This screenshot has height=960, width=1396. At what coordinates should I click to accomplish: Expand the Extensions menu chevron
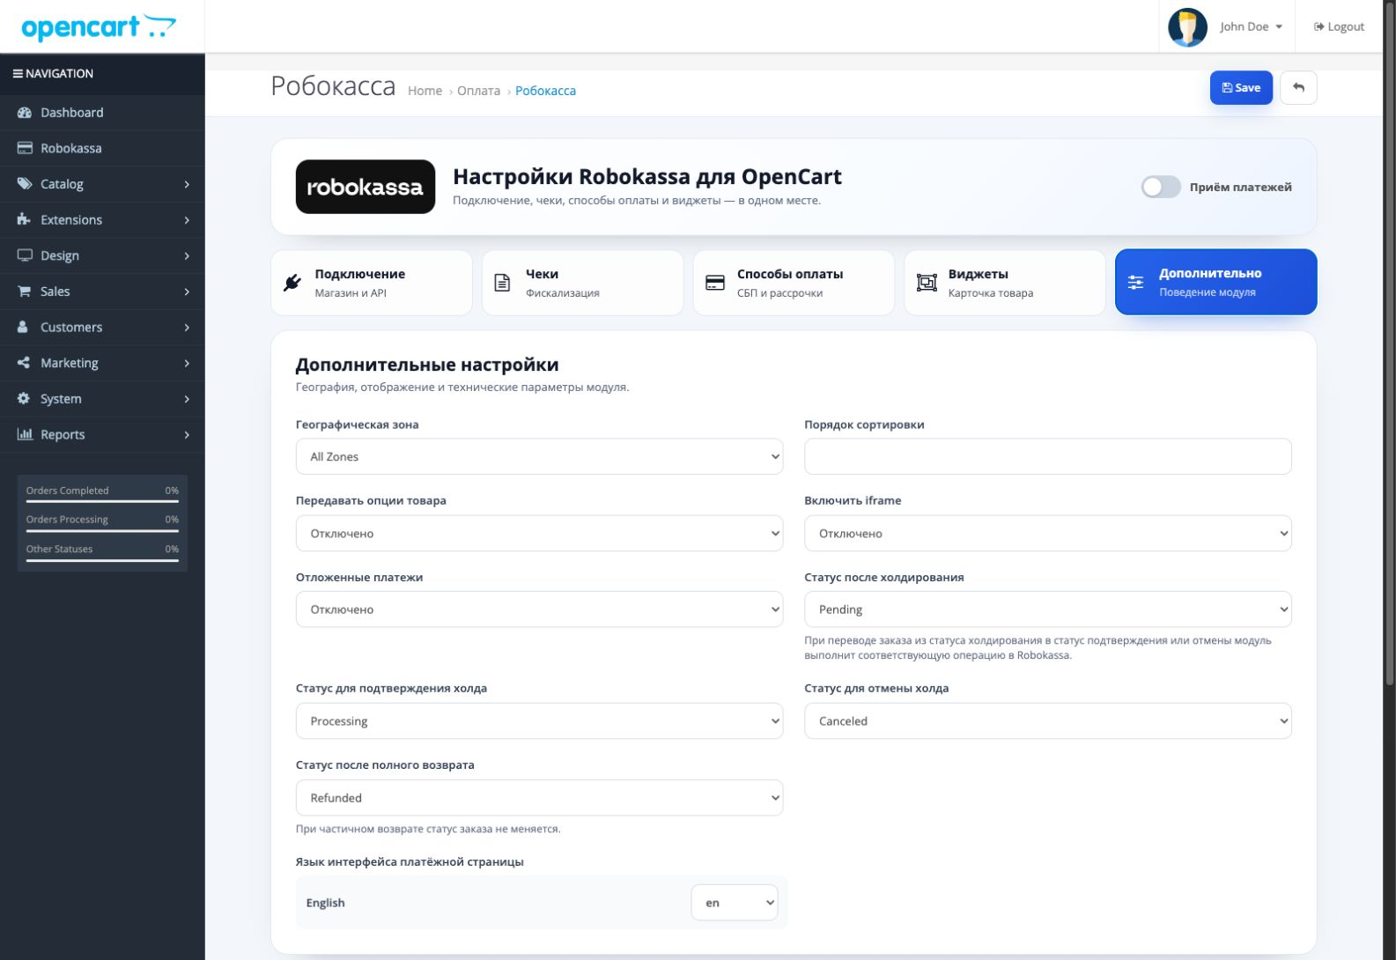[x=187, y=220]
